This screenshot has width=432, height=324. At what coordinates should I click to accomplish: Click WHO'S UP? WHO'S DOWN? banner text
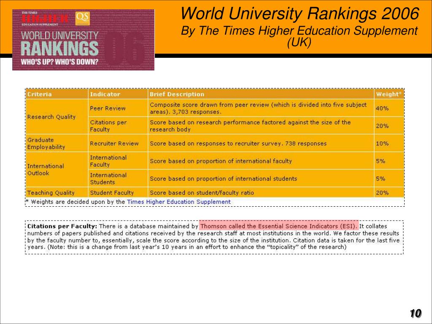[x=59, y=62]
